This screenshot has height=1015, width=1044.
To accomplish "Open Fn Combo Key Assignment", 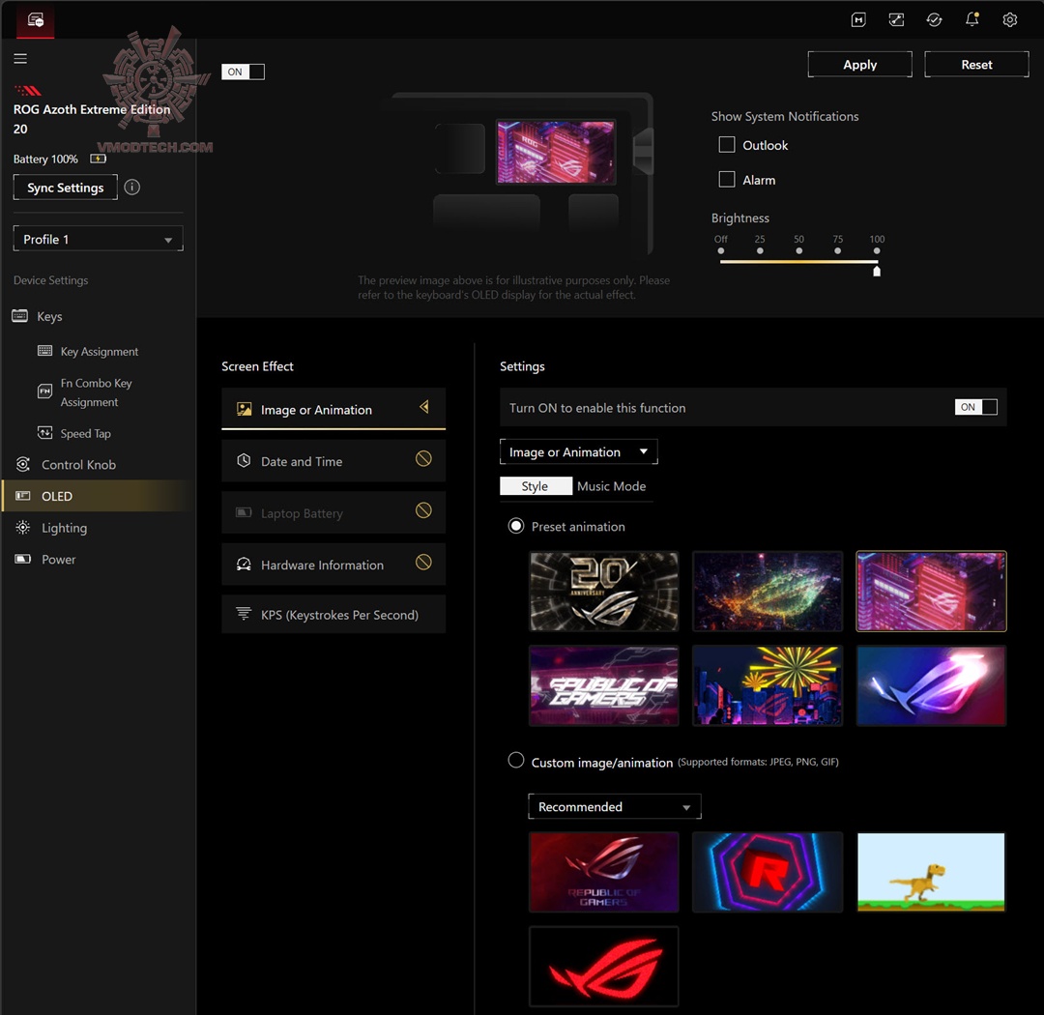I will pos(96,392).
